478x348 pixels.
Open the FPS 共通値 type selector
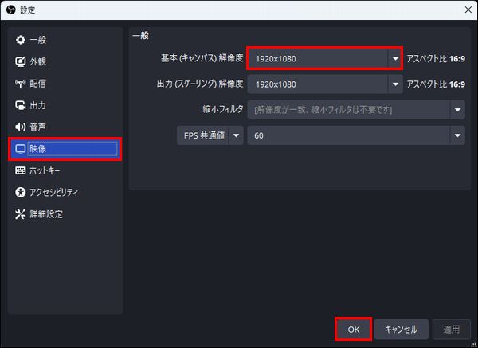click(x=210, y=135)
